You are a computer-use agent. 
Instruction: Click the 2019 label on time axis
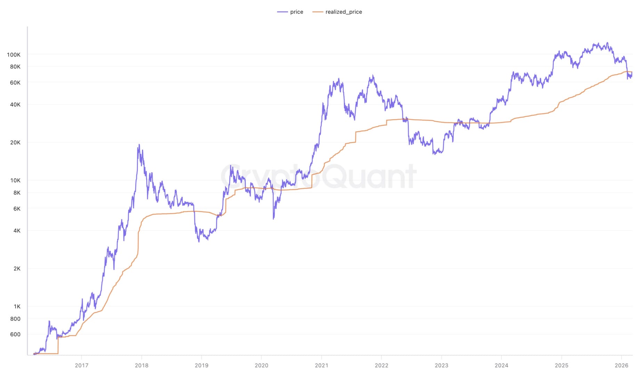[x=201, y=365]
